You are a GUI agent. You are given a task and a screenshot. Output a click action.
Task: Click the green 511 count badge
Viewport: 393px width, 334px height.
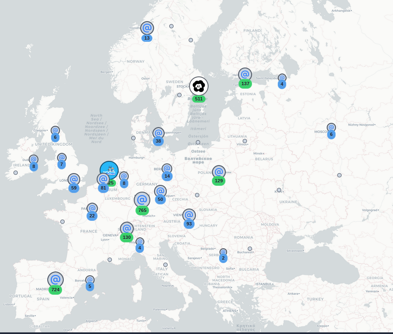click(x=198, y=98)
